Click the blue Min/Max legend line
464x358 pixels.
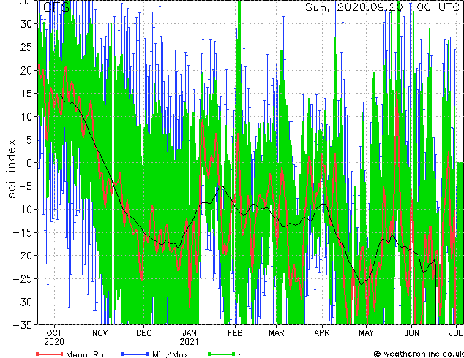click(x=135, y=354)
